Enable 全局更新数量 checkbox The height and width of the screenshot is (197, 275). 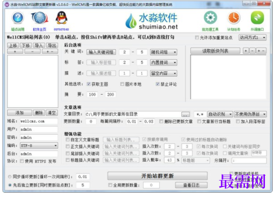(110, 185)
